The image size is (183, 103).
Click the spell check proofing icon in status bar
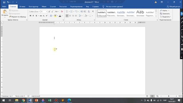pos(28,96)
